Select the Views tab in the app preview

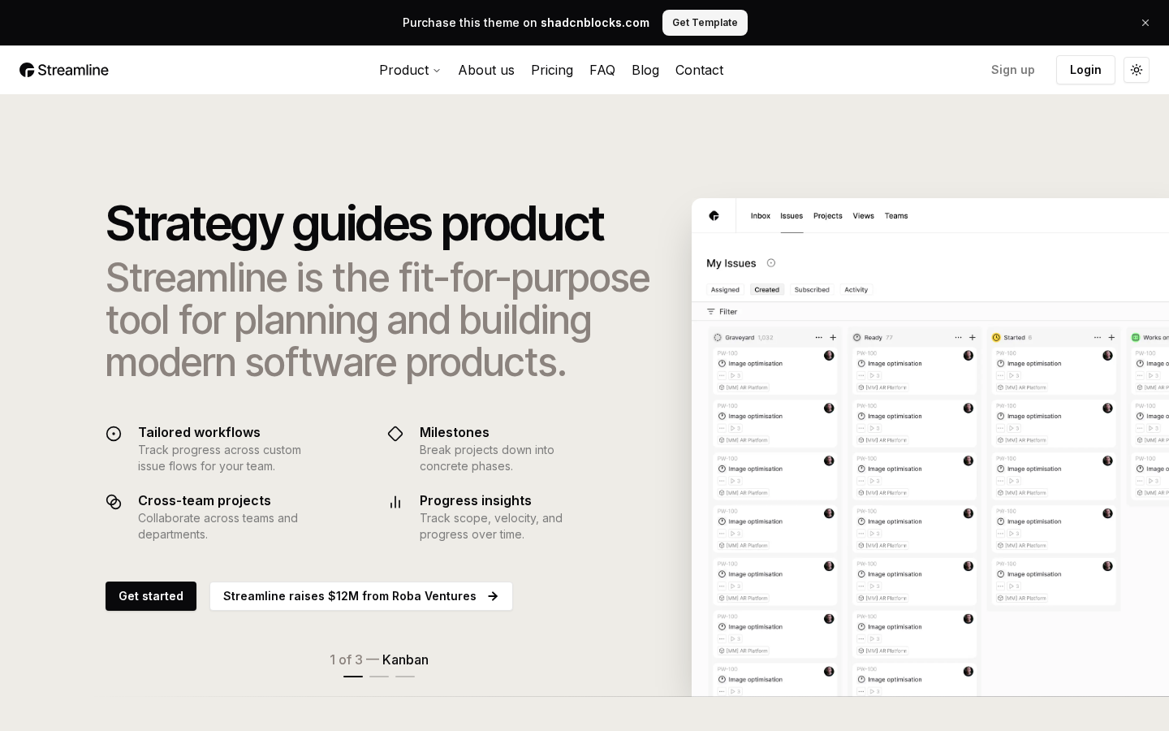[x=864, y=216]
